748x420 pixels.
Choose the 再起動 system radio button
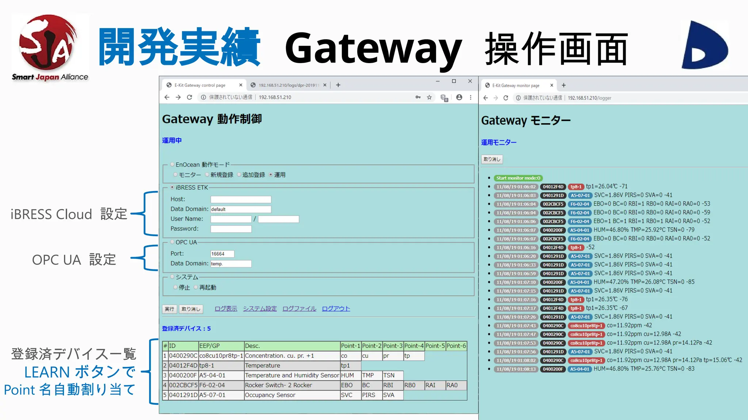[x=196, y=287]
